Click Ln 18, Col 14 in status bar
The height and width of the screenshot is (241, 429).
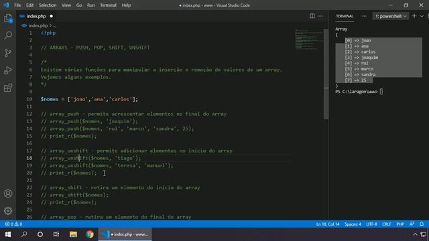328,224
